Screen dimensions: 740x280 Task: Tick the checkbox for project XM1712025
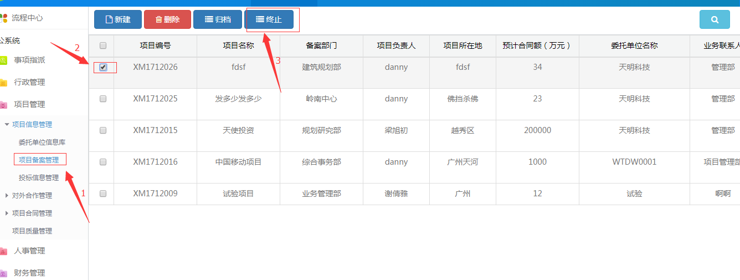tap(103, 99)
